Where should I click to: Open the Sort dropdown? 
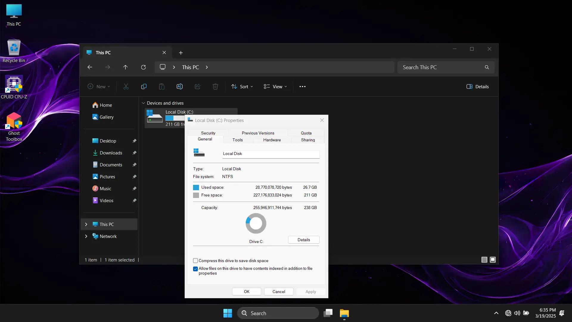[242, 86]
